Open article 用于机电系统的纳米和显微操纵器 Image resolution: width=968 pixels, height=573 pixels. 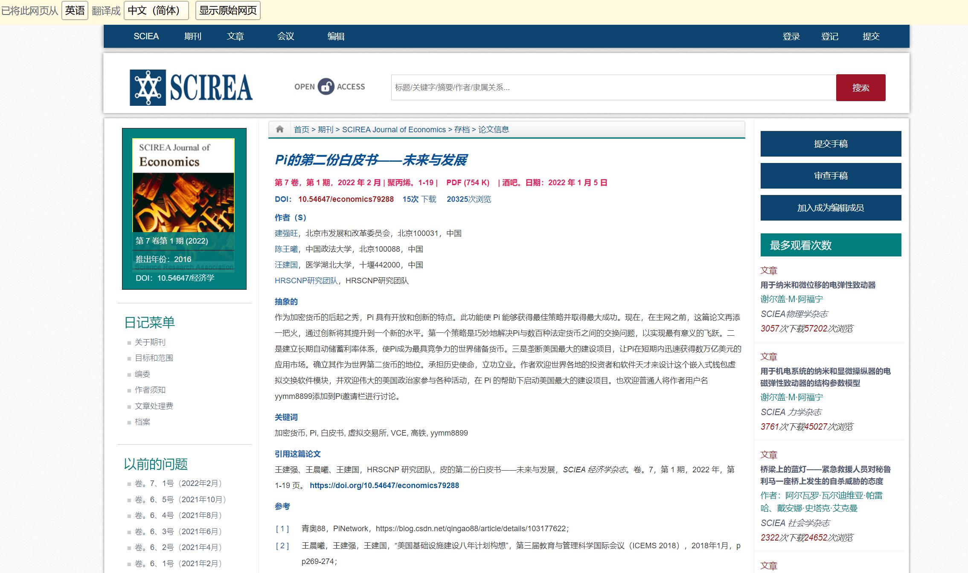pyautogui.click(x=826, y=377)
